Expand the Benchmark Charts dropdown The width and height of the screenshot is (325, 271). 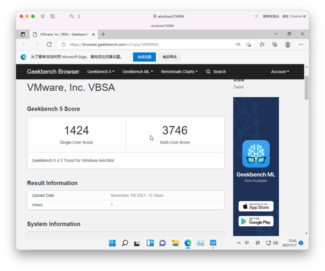(x=179, y=72)
